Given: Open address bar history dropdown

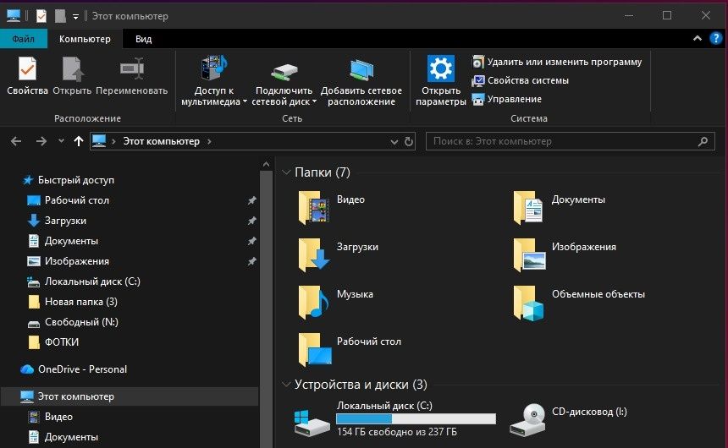Looking at the screenshot, I should (394, 141).
